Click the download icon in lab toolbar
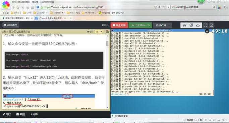229x123 pixels. click(198, 25)
